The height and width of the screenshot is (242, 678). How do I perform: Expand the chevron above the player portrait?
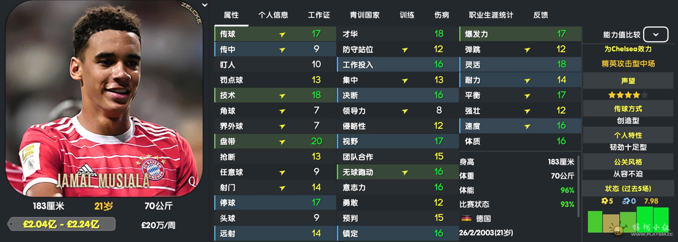coord(205,5)
